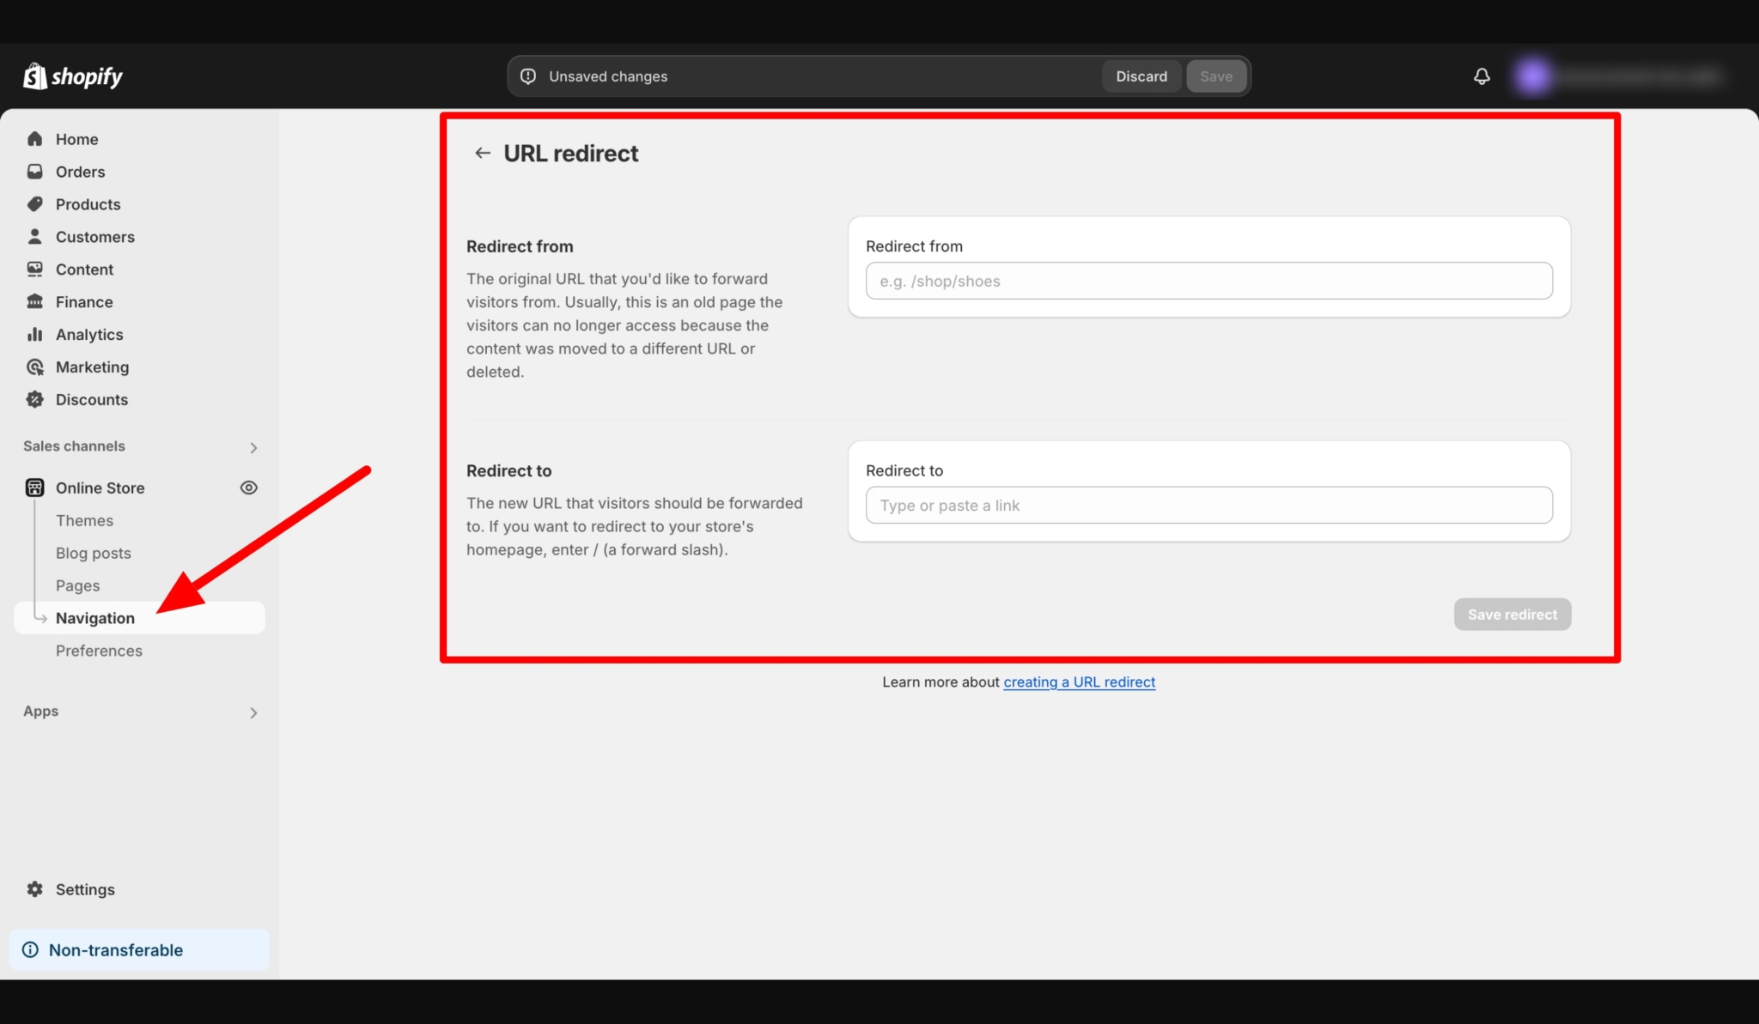Viewport: 1759px width, 1024px height.
Task: Expand the Sales channels section
Action: pos(253,447)
